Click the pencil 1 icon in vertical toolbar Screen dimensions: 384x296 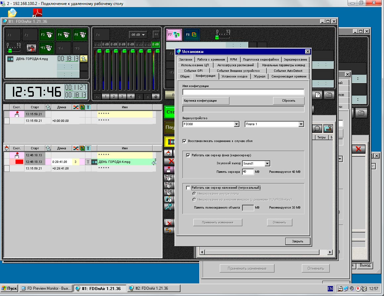coord(169,199)
